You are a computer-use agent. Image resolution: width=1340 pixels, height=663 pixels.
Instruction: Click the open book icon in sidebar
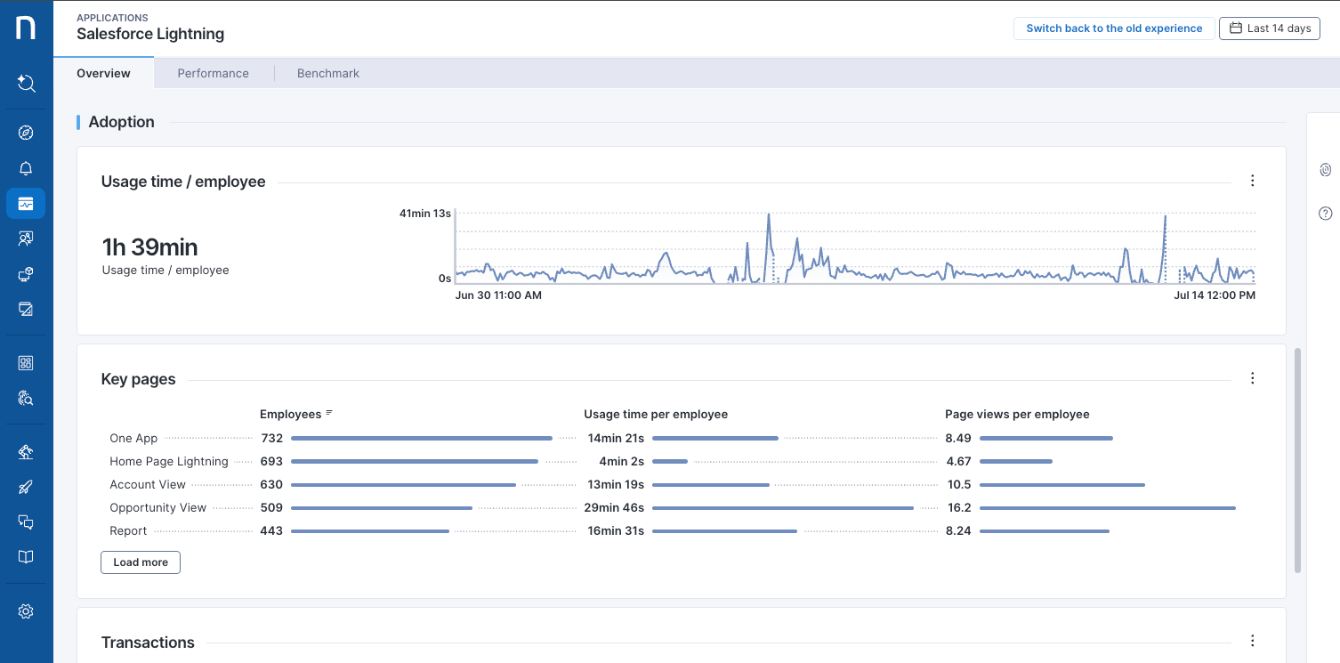pos(26,557)
